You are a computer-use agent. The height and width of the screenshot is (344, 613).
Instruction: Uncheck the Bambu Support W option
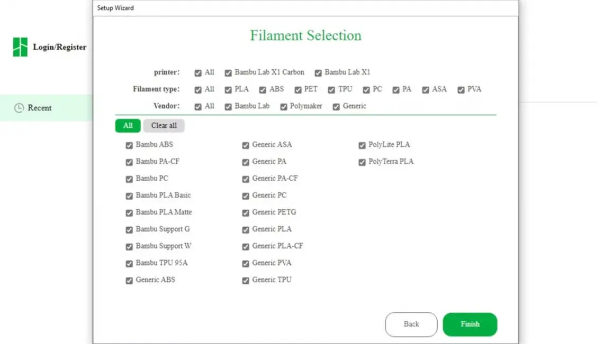[129, 247]
